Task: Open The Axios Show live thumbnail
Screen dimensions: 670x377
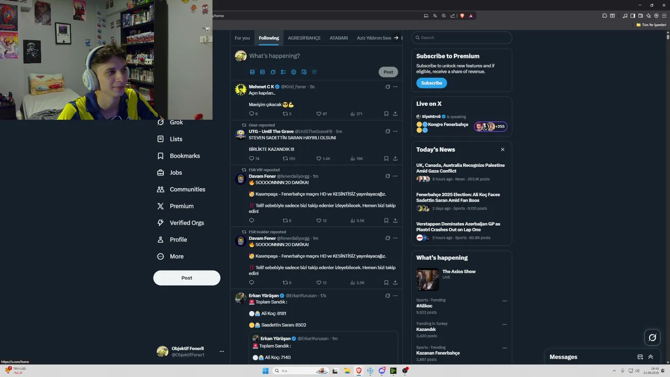Action: [428, 280]
